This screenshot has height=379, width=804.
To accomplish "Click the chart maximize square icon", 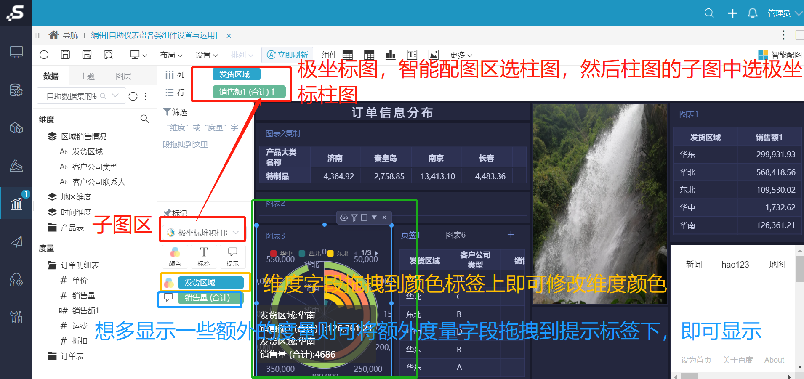I will point(364,217).
